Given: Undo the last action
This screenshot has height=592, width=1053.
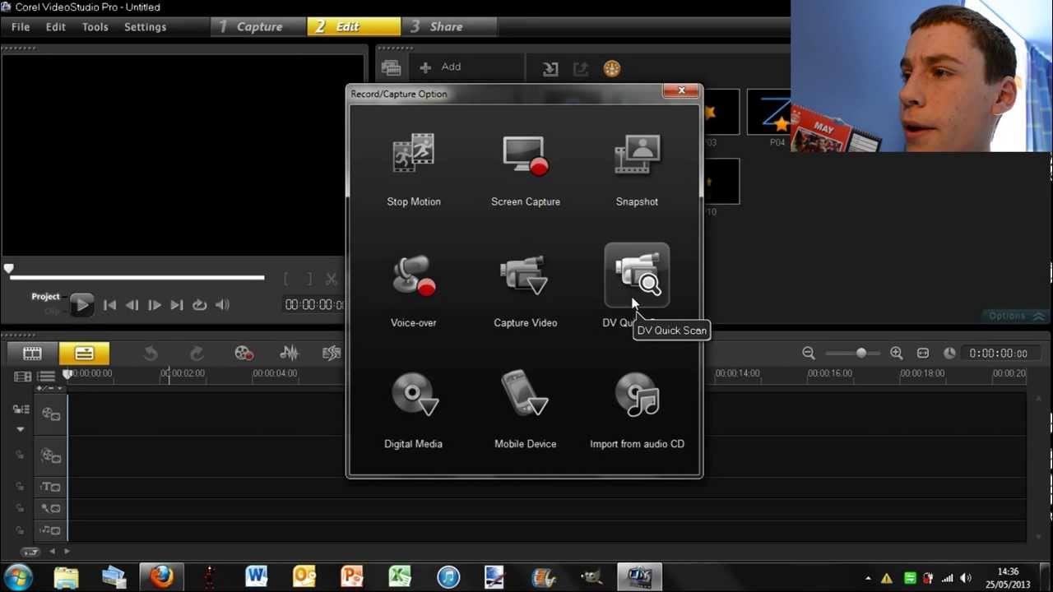Looking at the screenshot, I should [x=151, y=354].
